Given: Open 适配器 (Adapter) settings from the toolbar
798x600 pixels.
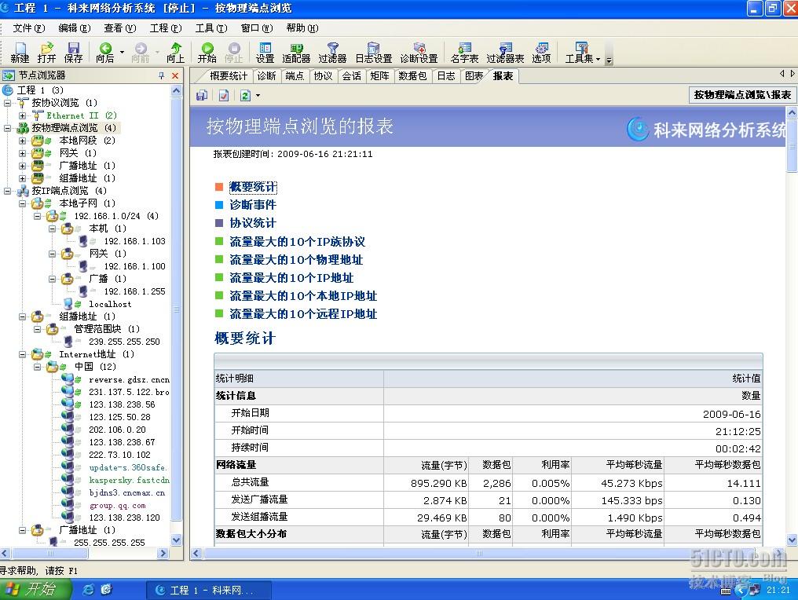Looking at the screenshot, I should [x=296, y=53].
